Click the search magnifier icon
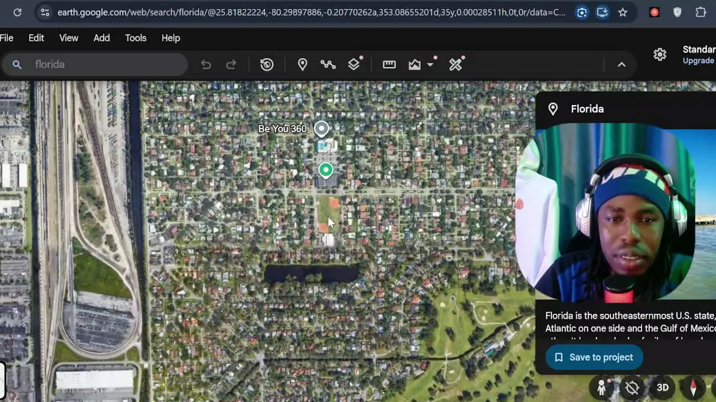This screenshot has height=402, width=716. click(17, 65)
